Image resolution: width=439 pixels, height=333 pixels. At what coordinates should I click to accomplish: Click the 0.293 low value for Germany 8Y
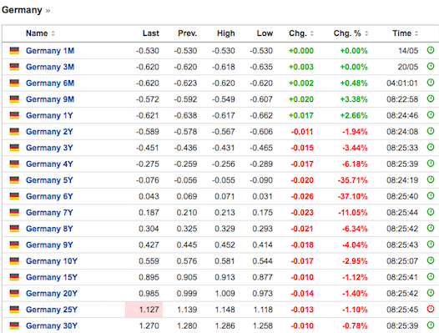point(263,229)
